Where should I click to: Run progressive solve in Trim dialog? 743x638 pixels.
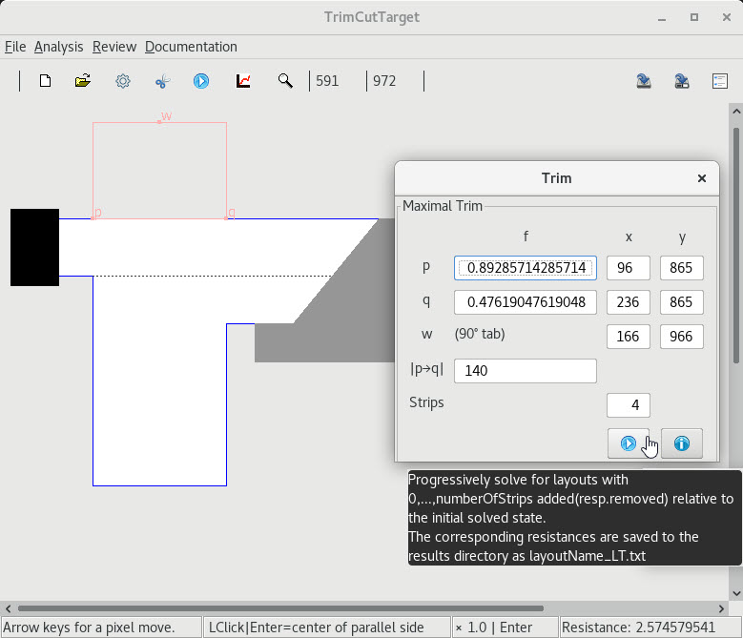click(629, 443)
